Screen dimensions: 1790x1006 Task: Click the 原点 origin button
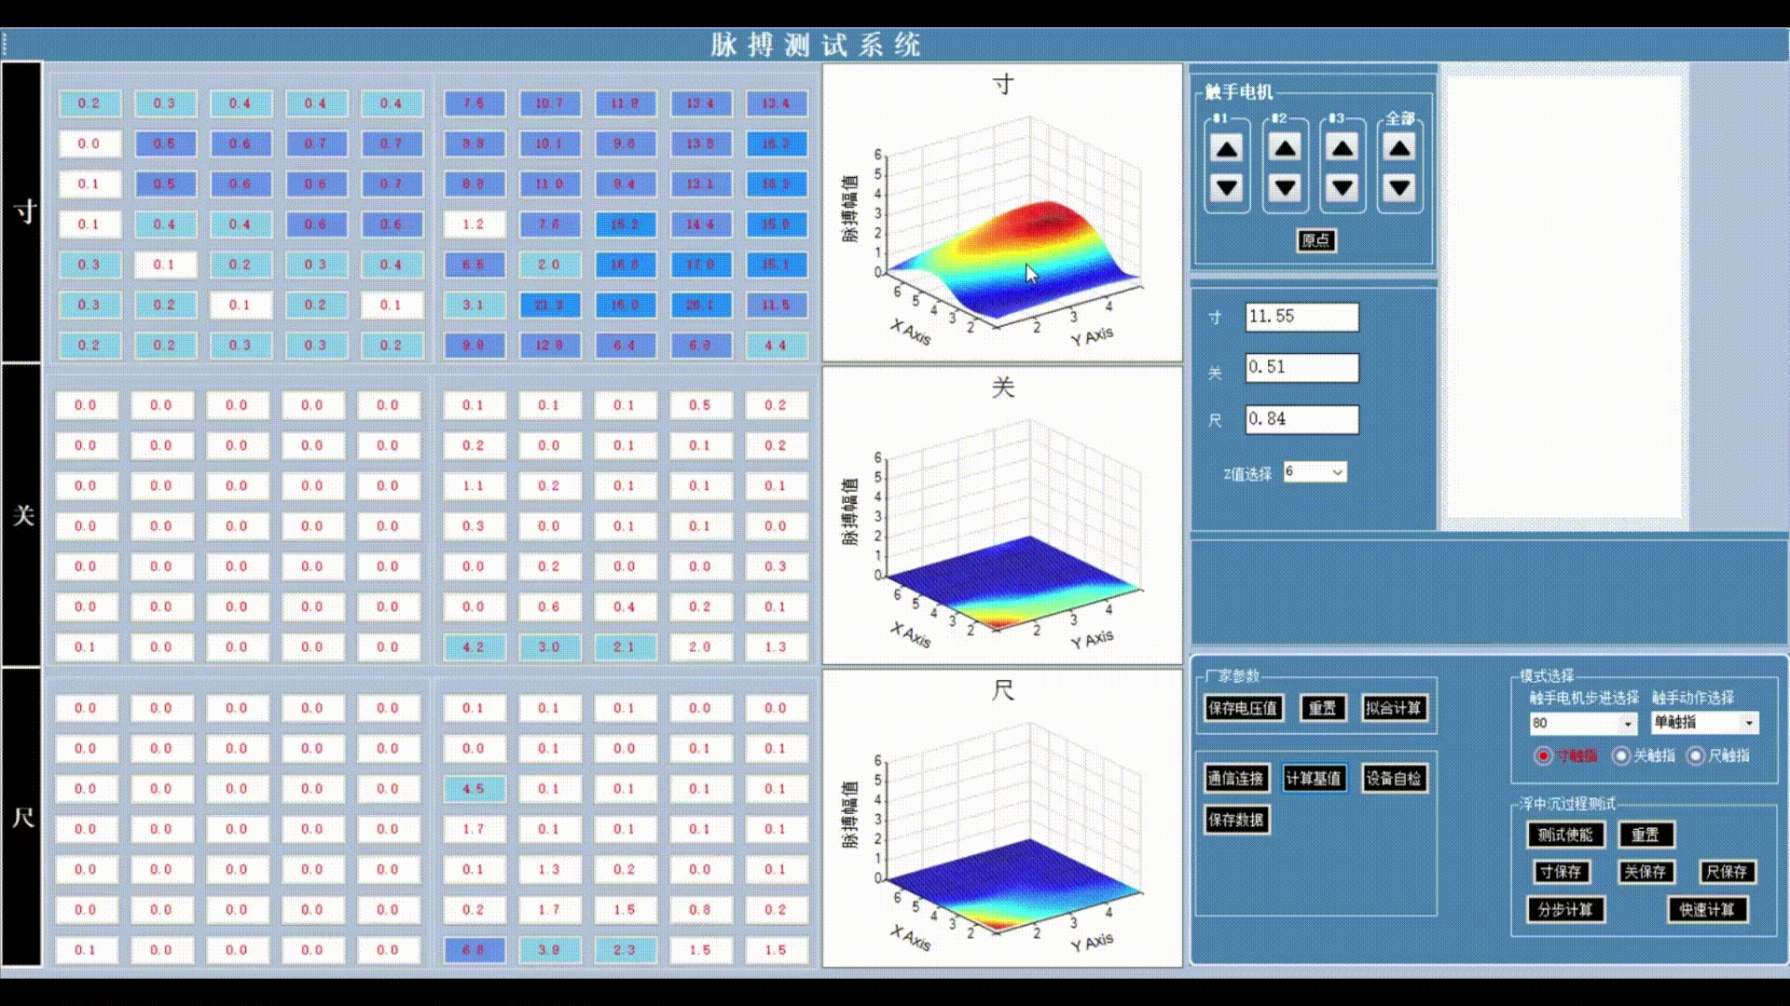(1315, 240)
